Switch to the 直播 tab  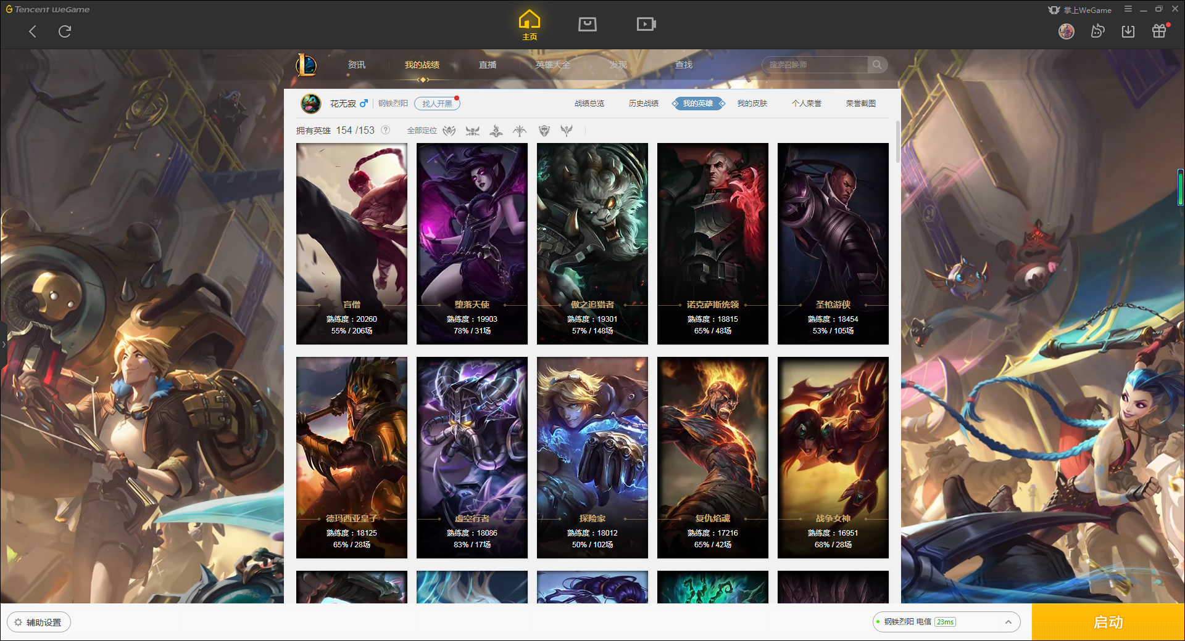[x=488, y=65]
